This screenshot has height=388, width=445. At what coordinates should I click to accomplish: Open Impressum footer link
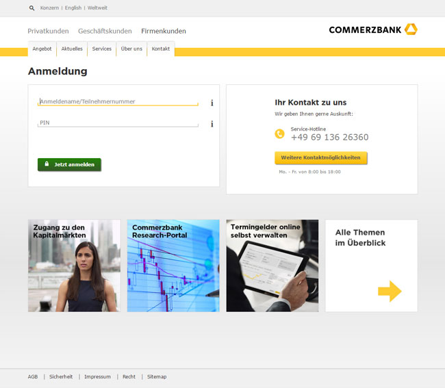point(97,376)
